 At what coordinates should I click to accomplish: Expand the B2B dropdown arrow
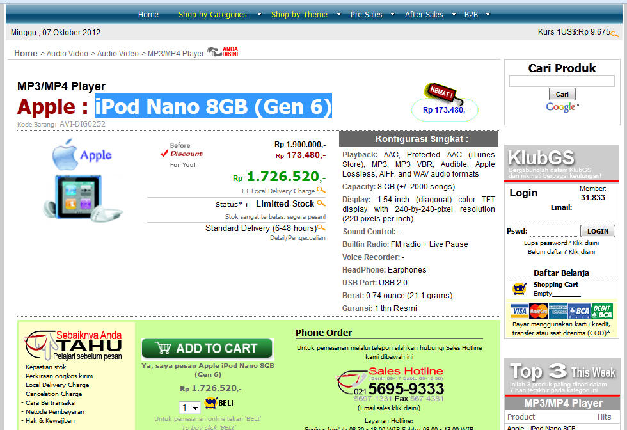click(488, 15)
